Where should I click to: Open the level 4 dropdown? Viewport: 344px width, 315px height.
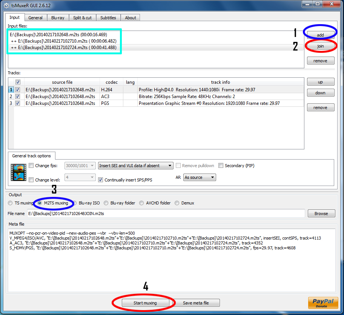tap(80, 177)
